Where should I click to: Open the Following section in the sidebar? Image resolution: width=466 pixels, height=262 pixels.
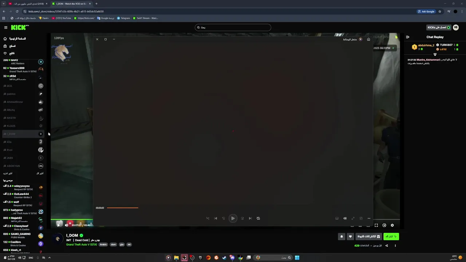pyautogui.click(x=9, y=53)
